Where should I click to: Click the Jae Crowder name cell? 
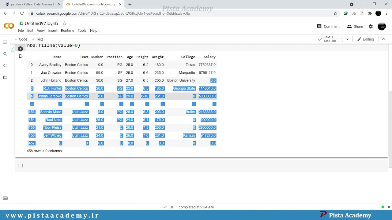51,73
